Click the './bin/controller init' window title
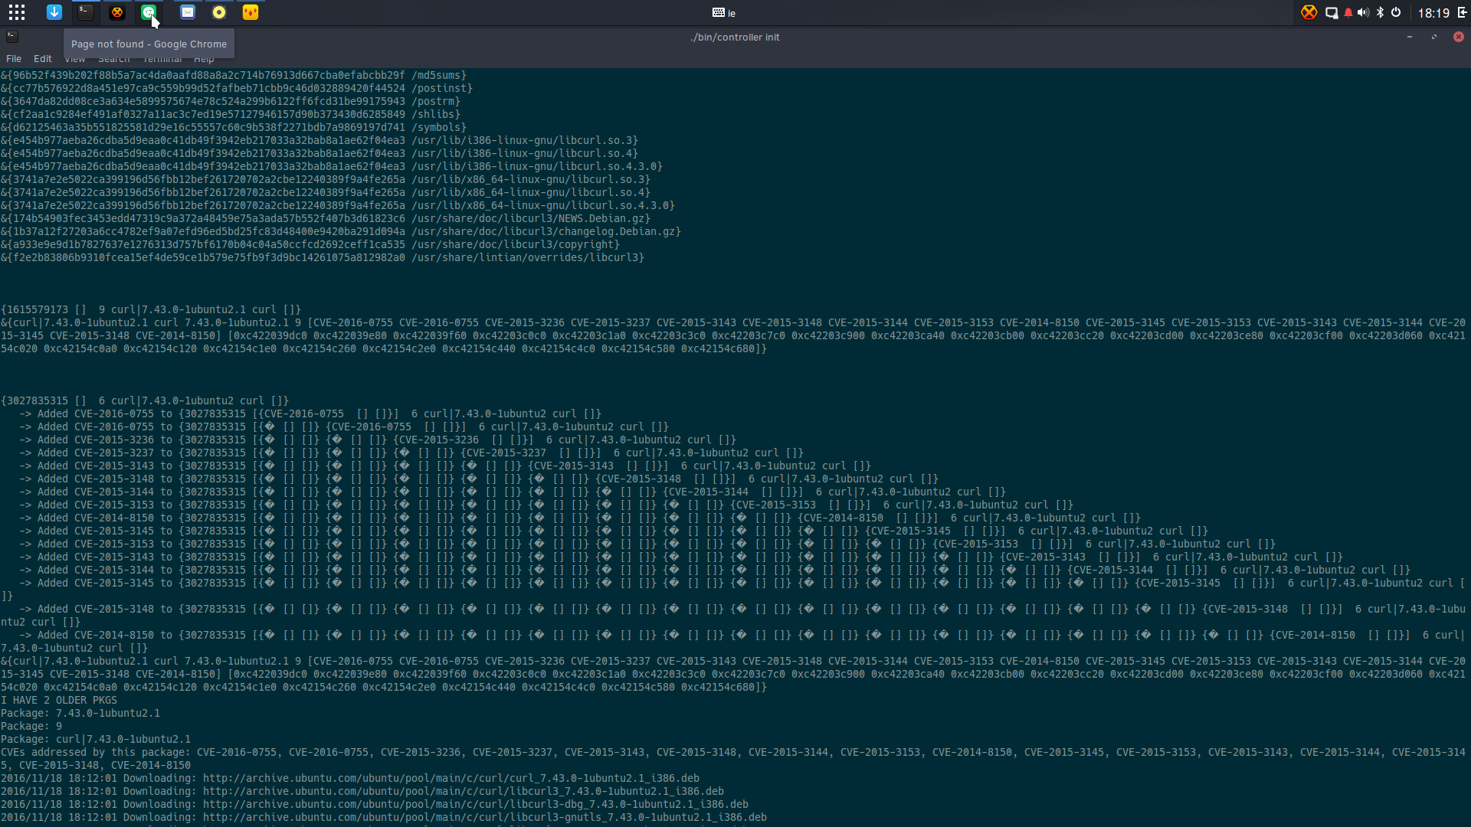This screenshot has height=827, width=1471. [x=735, y=37]
